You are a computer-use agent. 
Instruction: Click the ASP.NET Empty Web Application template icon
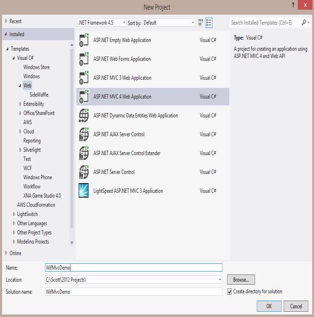tap(84, 40)
